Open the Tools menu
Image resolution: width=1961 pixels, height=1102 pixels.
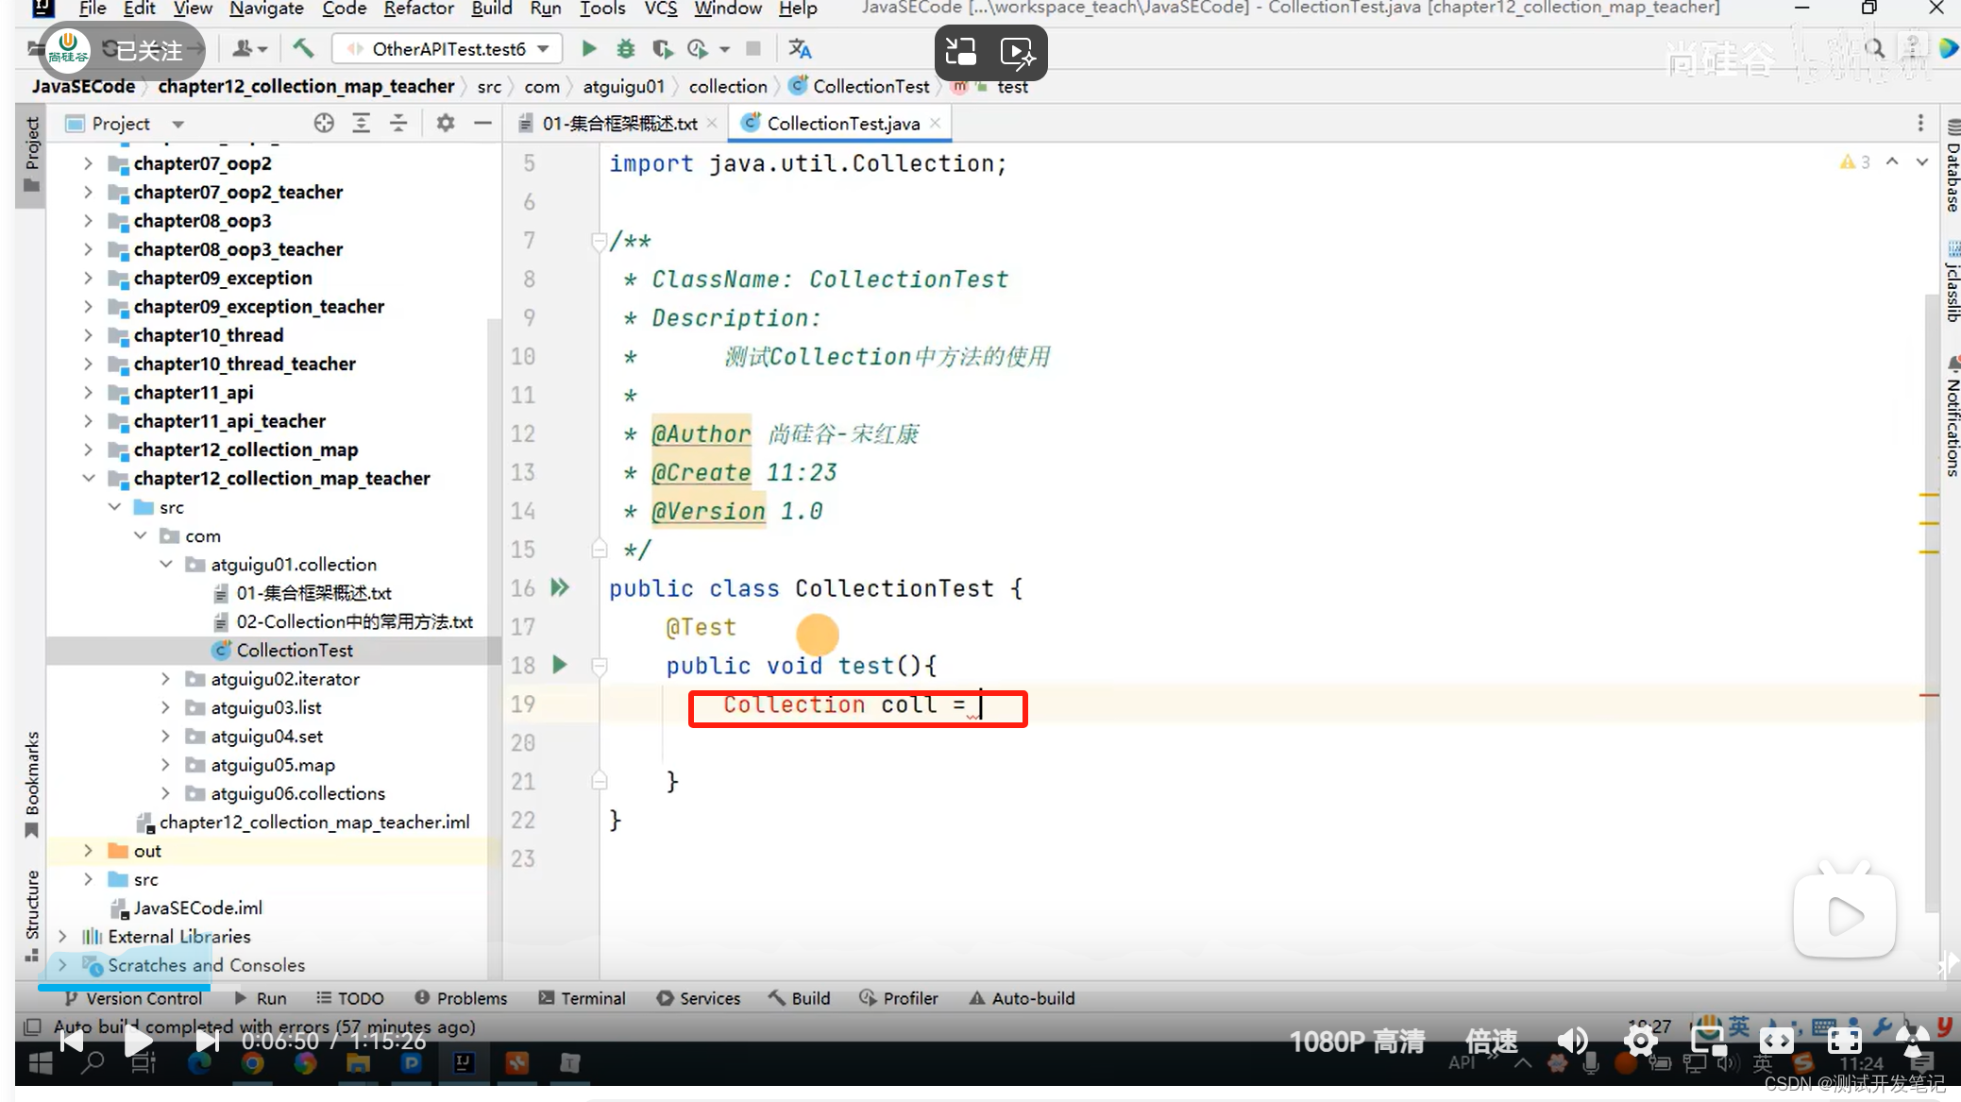[602, 8]
